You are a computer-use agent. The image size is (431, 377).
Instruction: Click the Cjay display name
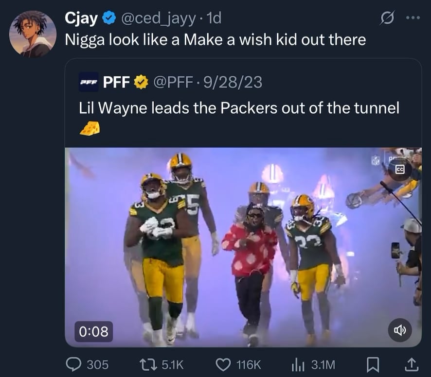pos(81,18)
